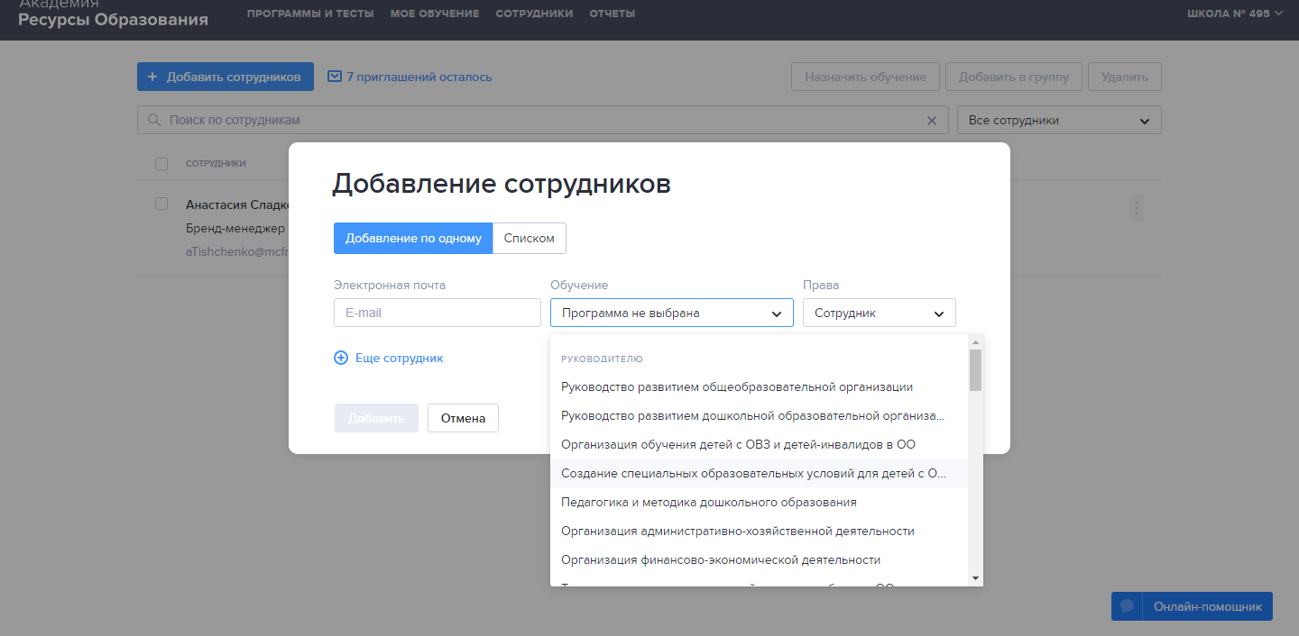Viewport: 1299px width, 636px height.
Task: Focus the E-mail input field
Action: pos(437,313)
